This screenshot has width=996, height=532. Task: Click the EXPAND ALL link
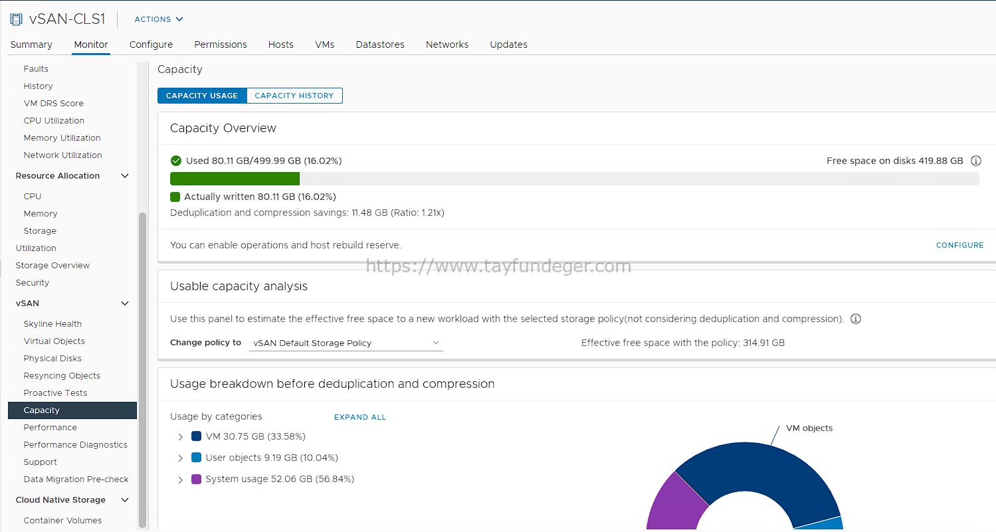coord(360,417)
